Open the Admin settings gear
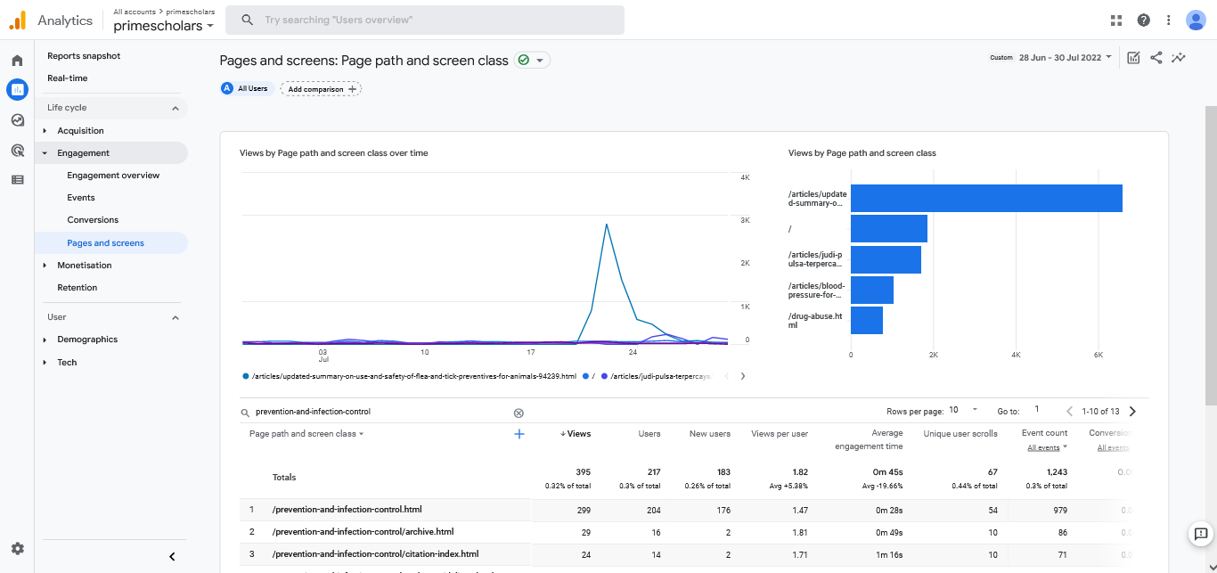Image resolution: width=1217 pixels, height=573 pixels. pos(17,548)
